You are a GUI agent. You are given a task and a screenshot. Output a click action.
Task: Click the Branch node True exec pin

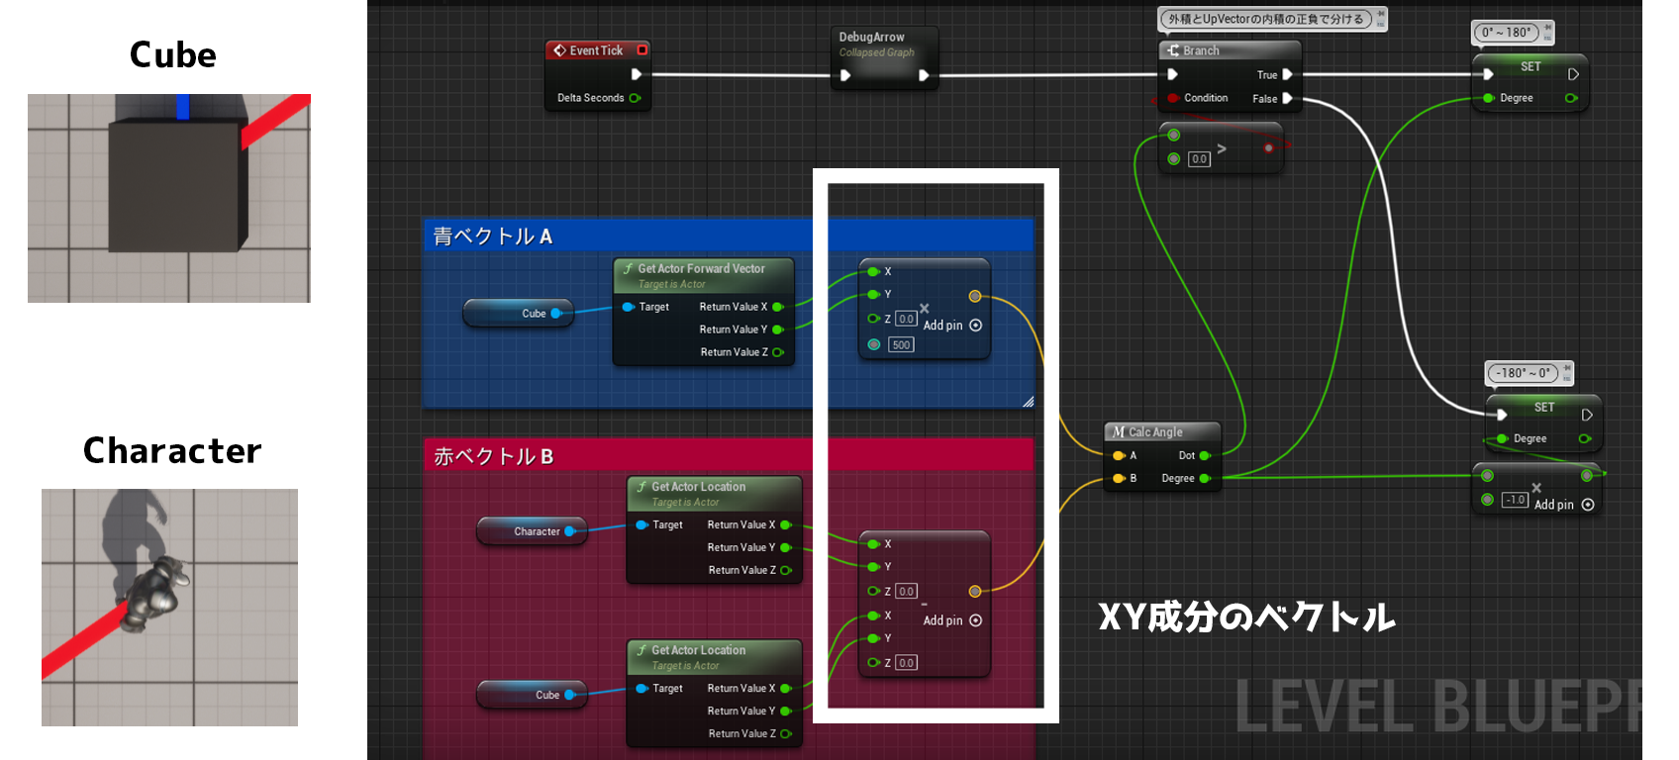click(1287, 74)
